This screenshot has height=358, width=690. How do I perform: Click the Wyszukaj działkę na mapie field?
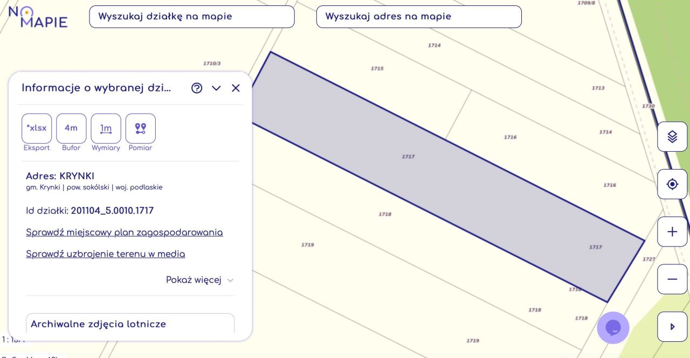tap(191, 16)
